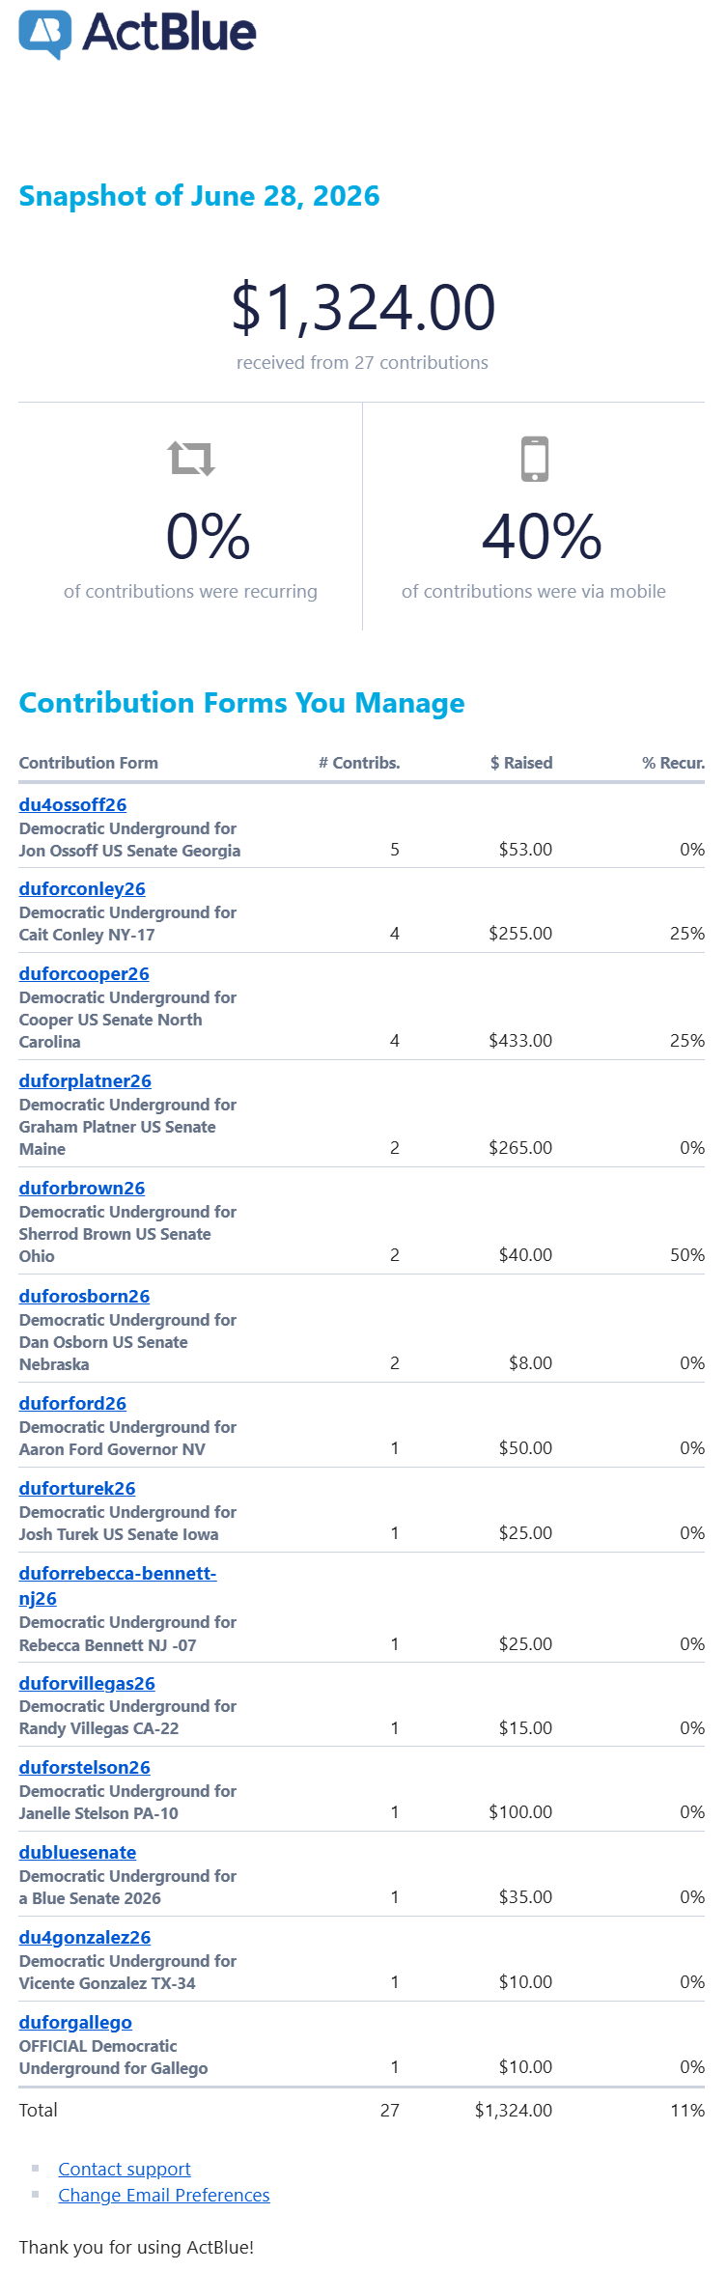The height and width of the screenshot is (2270, 727).
Task: Click the recurring contributions arrows icon
Action: (x=191, y=459)
